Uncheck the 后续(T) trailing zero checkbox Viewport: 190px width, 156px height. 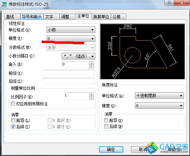pyautogui.click(x=13, y=127)
